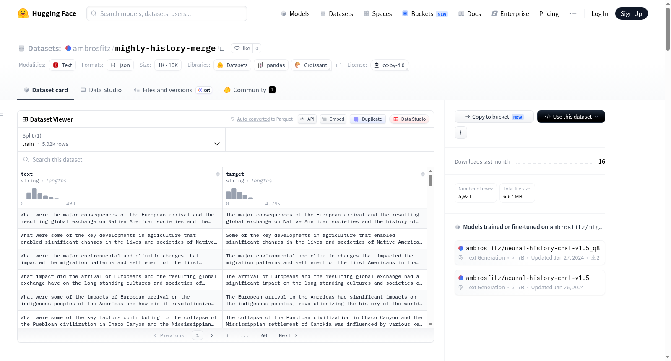Go to page 2 of the dataset
Image resolution: width=671 pixels, height=361 pixels.
coord(212,335)
